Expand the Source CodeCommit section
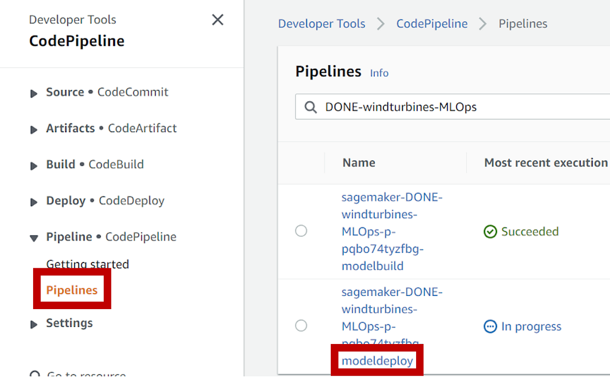This screenshot has height=378, width=610. 34,93
